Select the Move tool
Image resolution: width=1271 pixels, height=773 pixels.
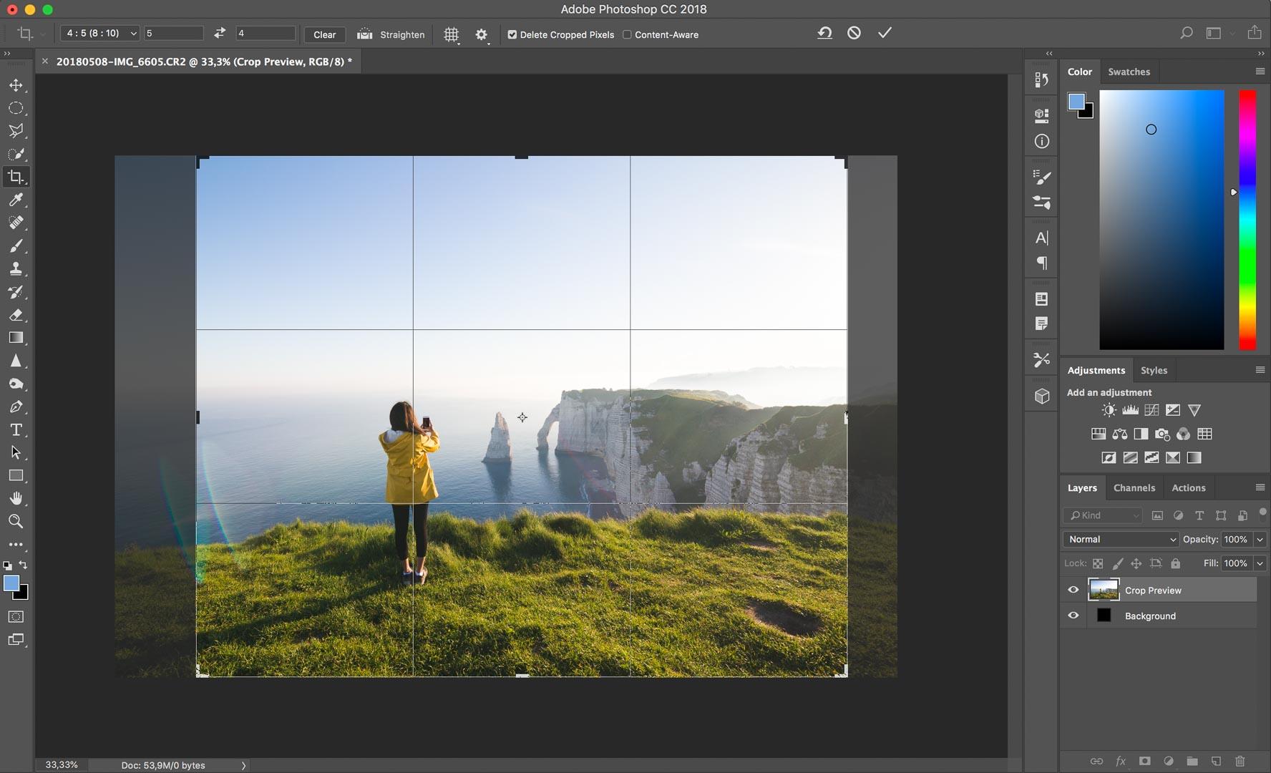pos(16,85)
